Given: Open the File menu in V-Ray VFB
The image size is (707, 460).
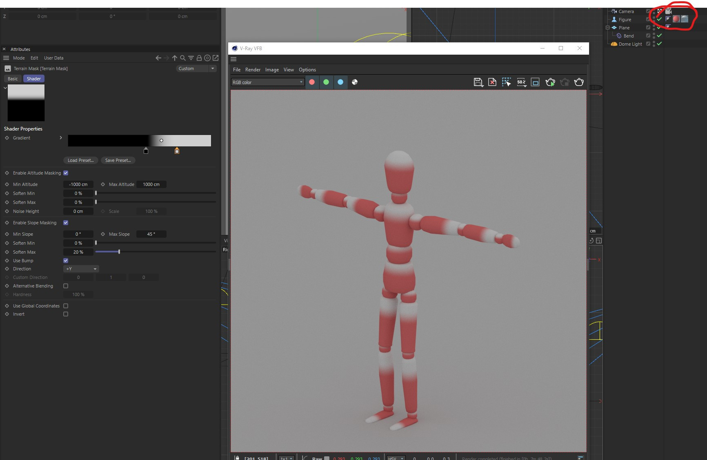Looking at the screenshot, I should coord(237,70).
